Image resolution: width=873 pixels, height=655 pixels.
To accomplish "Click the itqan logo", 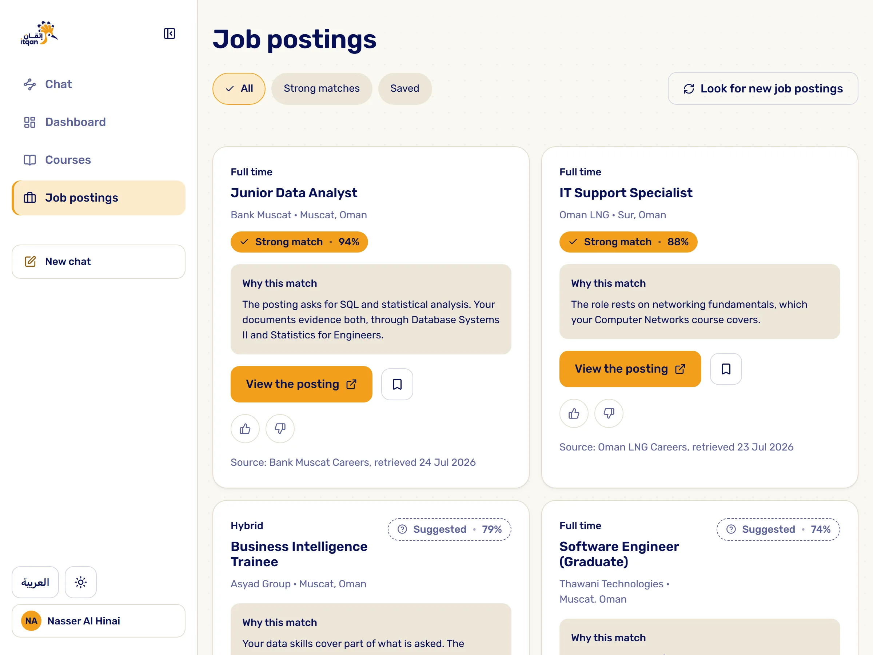I will pos(39,33).
